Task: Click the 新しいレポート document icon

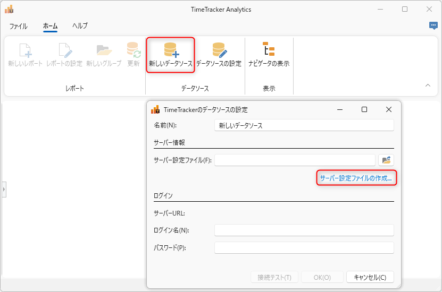Action: [x=25, y=50]
